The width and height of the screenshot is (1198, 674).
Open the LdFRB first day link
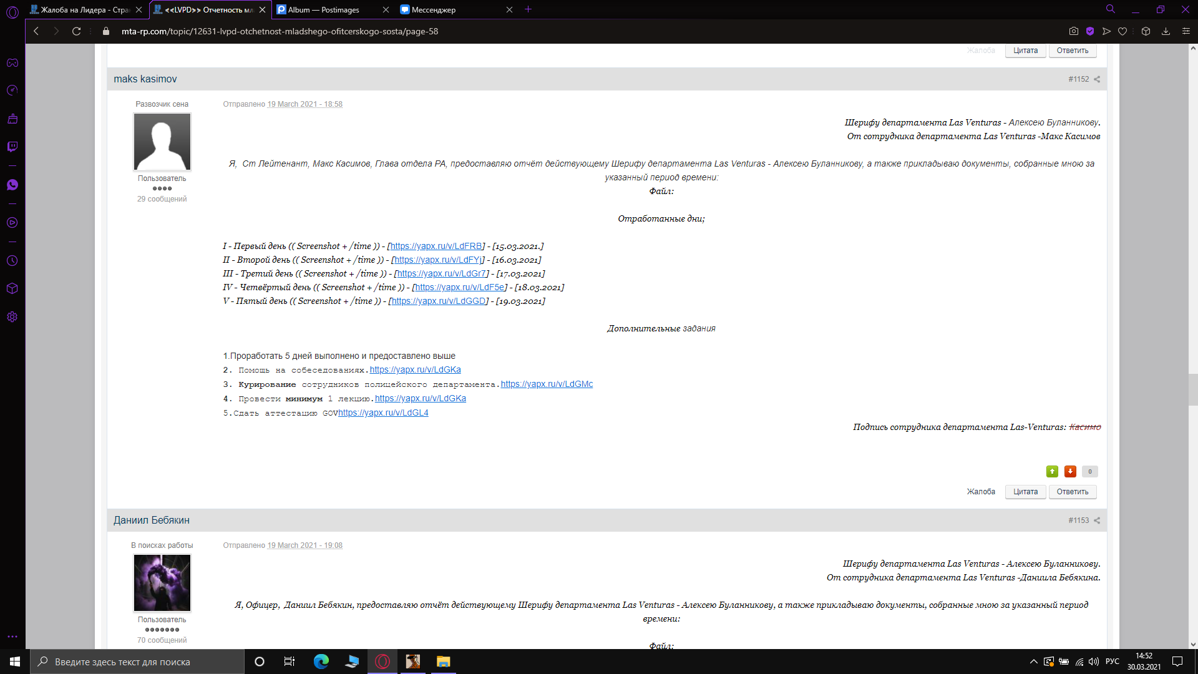coord(436,246)
